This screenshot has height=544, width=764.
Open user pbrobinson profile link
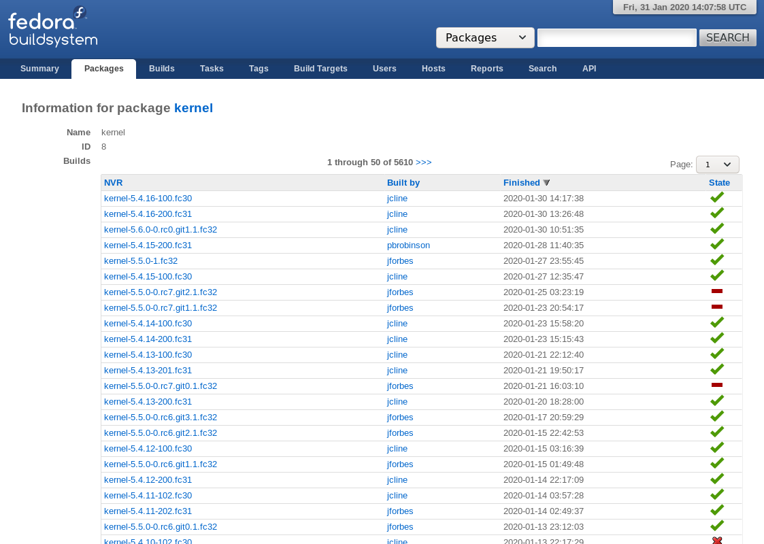pyautogui.click(x=408, y=245)
